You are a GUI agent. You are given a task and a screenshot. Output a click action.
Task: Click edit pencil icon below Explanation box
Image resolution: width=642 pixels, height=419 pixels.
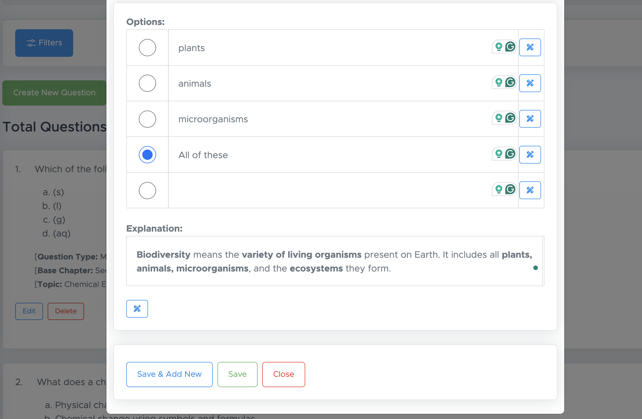coord(137,309)
